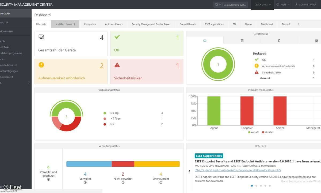
Task: Select the desktop device type icon in Gerätestatus
Action: (x=205, y=41)
